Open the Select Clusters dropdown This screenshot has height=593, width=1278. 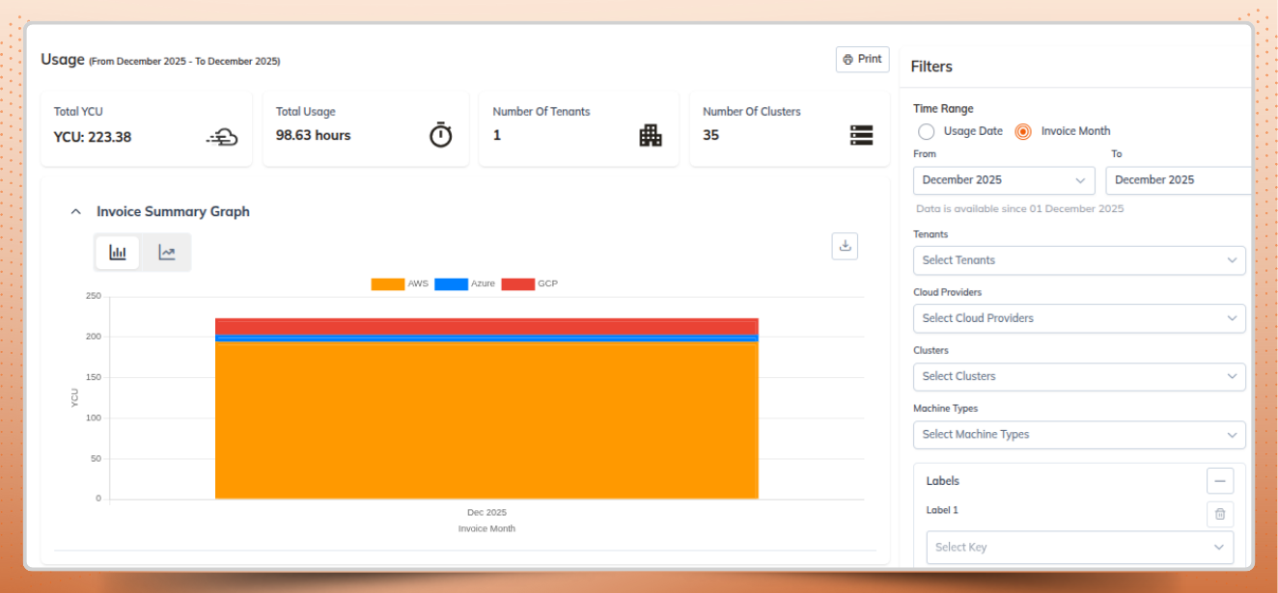tap(1079, 376)
